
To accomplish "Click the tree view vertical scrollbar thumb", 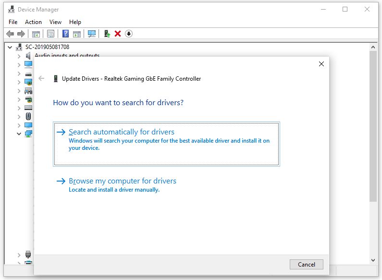I will coord(373,126).
